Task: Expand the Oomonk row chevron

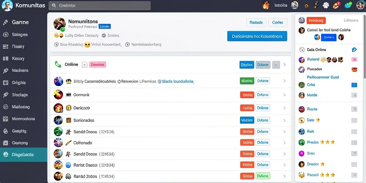Action: 284,95
